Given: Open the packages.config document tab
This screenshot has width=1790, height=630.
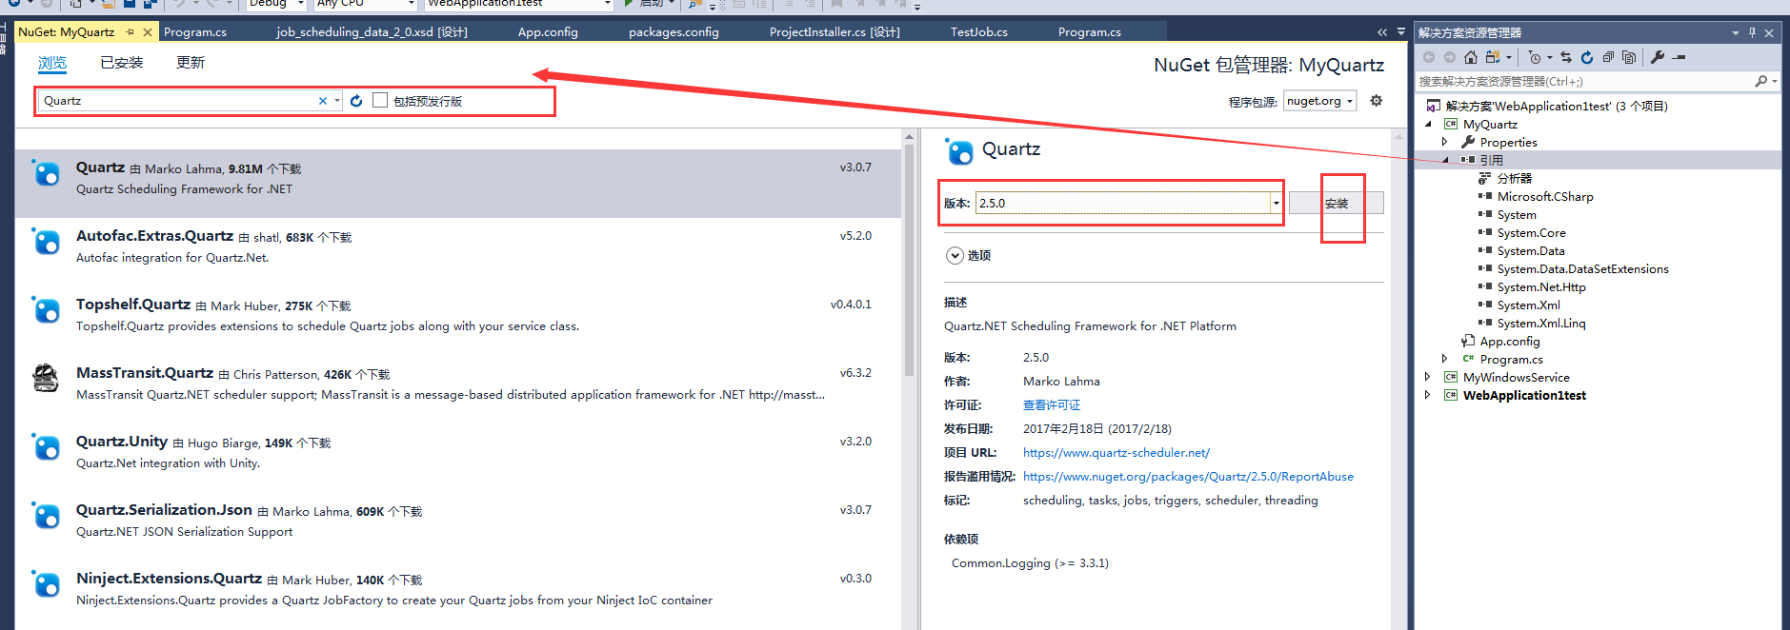Looking at the screenshot, I should coord(674,31).
